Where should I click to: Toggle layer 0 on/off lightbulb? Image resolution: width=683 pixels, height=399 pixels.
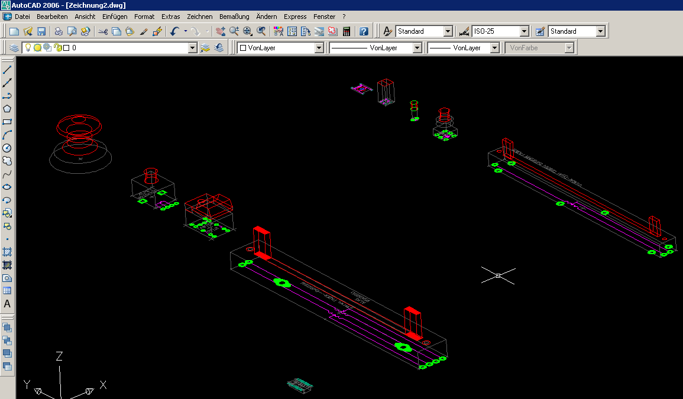point(28,48)
